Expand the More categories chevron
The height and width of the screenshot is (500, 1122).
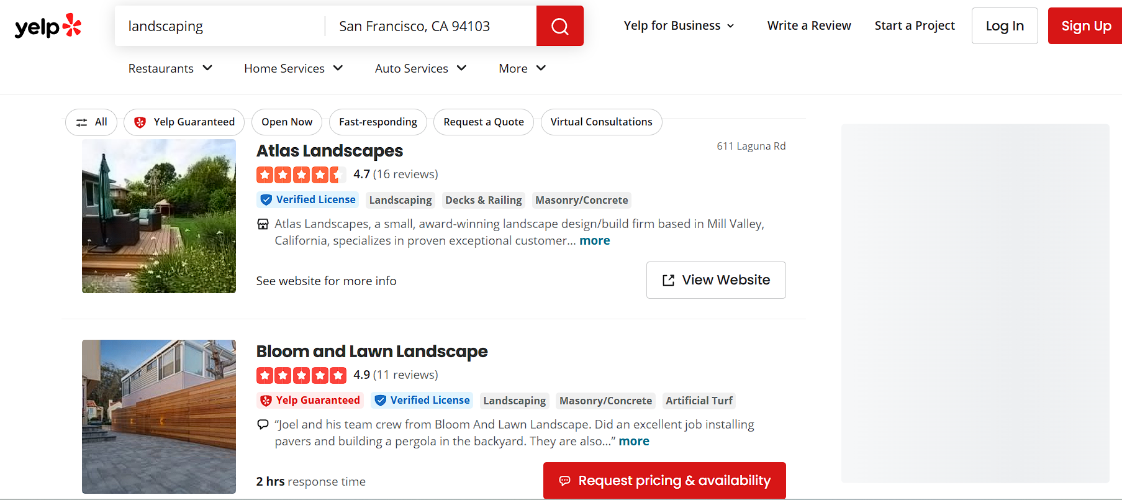541,68
